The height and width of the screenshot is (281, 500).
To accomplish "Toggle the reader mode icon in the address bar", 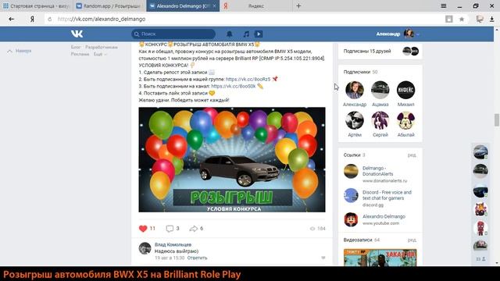I will (x=449, y=19).
